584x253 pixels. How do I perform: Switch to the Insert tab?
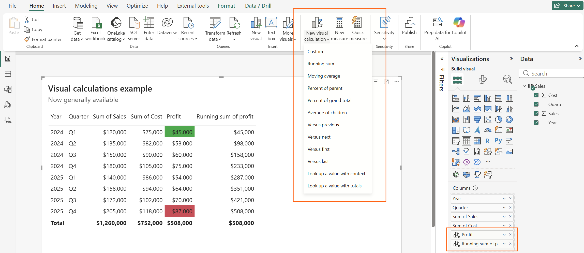pyautogui.click(x=59, y=6)
